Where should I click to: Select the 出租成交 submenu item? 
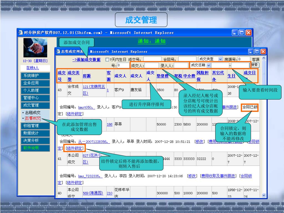click(x=33, y=113)
